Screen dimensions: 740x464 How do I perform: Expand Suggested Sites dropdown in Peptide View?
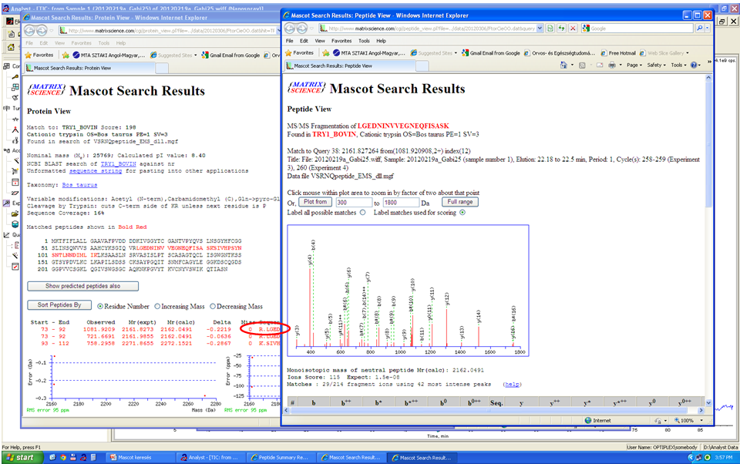click(456, 53)
